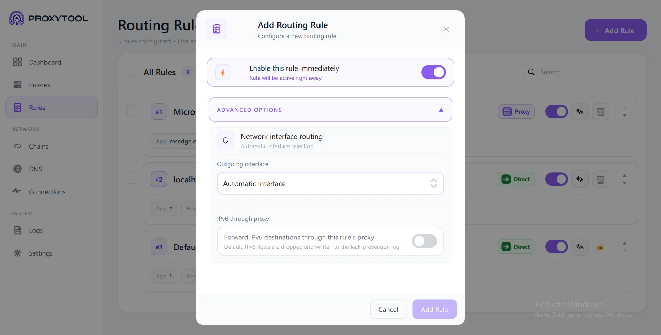661x335 pixels.
Task: Click the Connections activity icon
Action: 17,191
